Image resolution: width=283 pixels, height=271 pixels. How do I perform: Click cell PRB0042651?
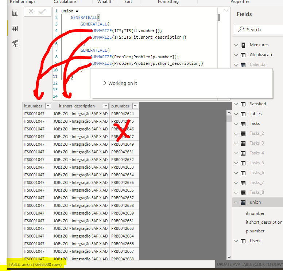pos(124,152)
